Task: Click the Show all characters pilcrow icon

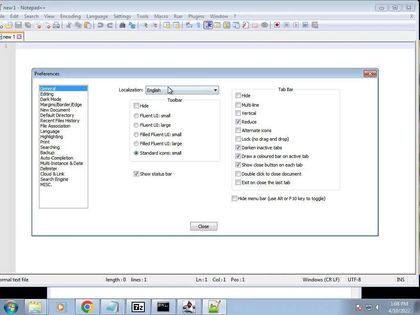Action: [198, 25]
